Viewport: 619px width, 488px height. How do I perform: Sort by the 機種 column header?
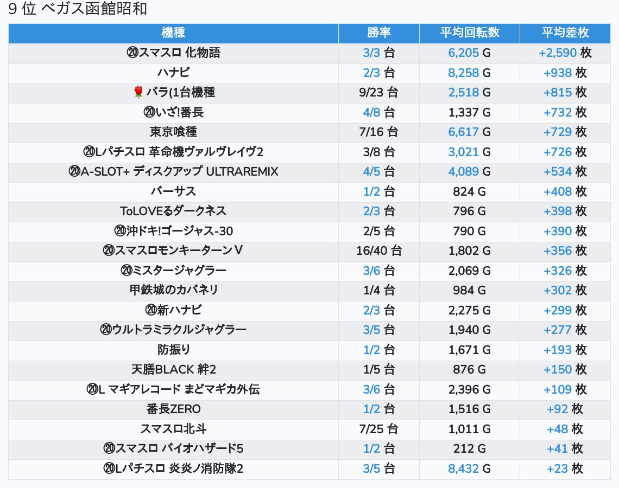click(173, 33)
